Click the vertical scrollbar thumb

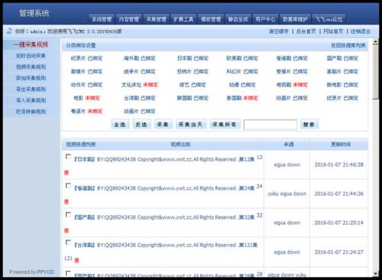(x=376, y=73)
